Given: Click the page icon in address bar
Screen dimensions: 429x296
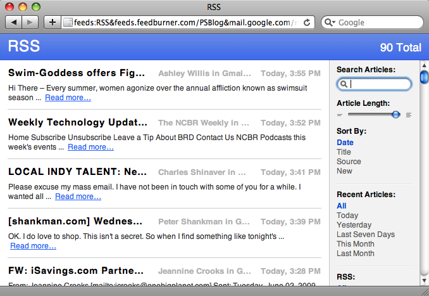Looking at the screenshot, I should coord(68,22).
